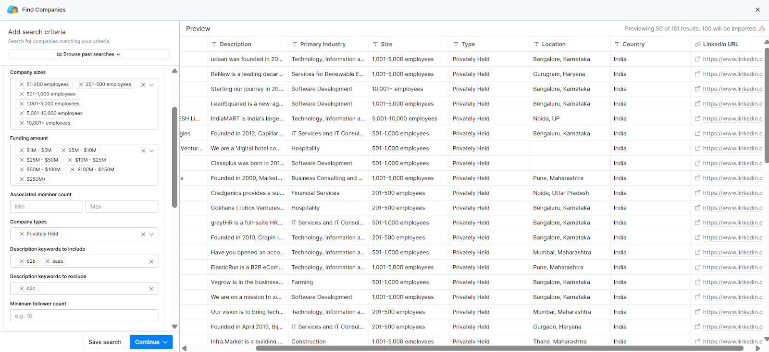Click the Location column header
The image size is (769, 352).
tap(570, 44)
